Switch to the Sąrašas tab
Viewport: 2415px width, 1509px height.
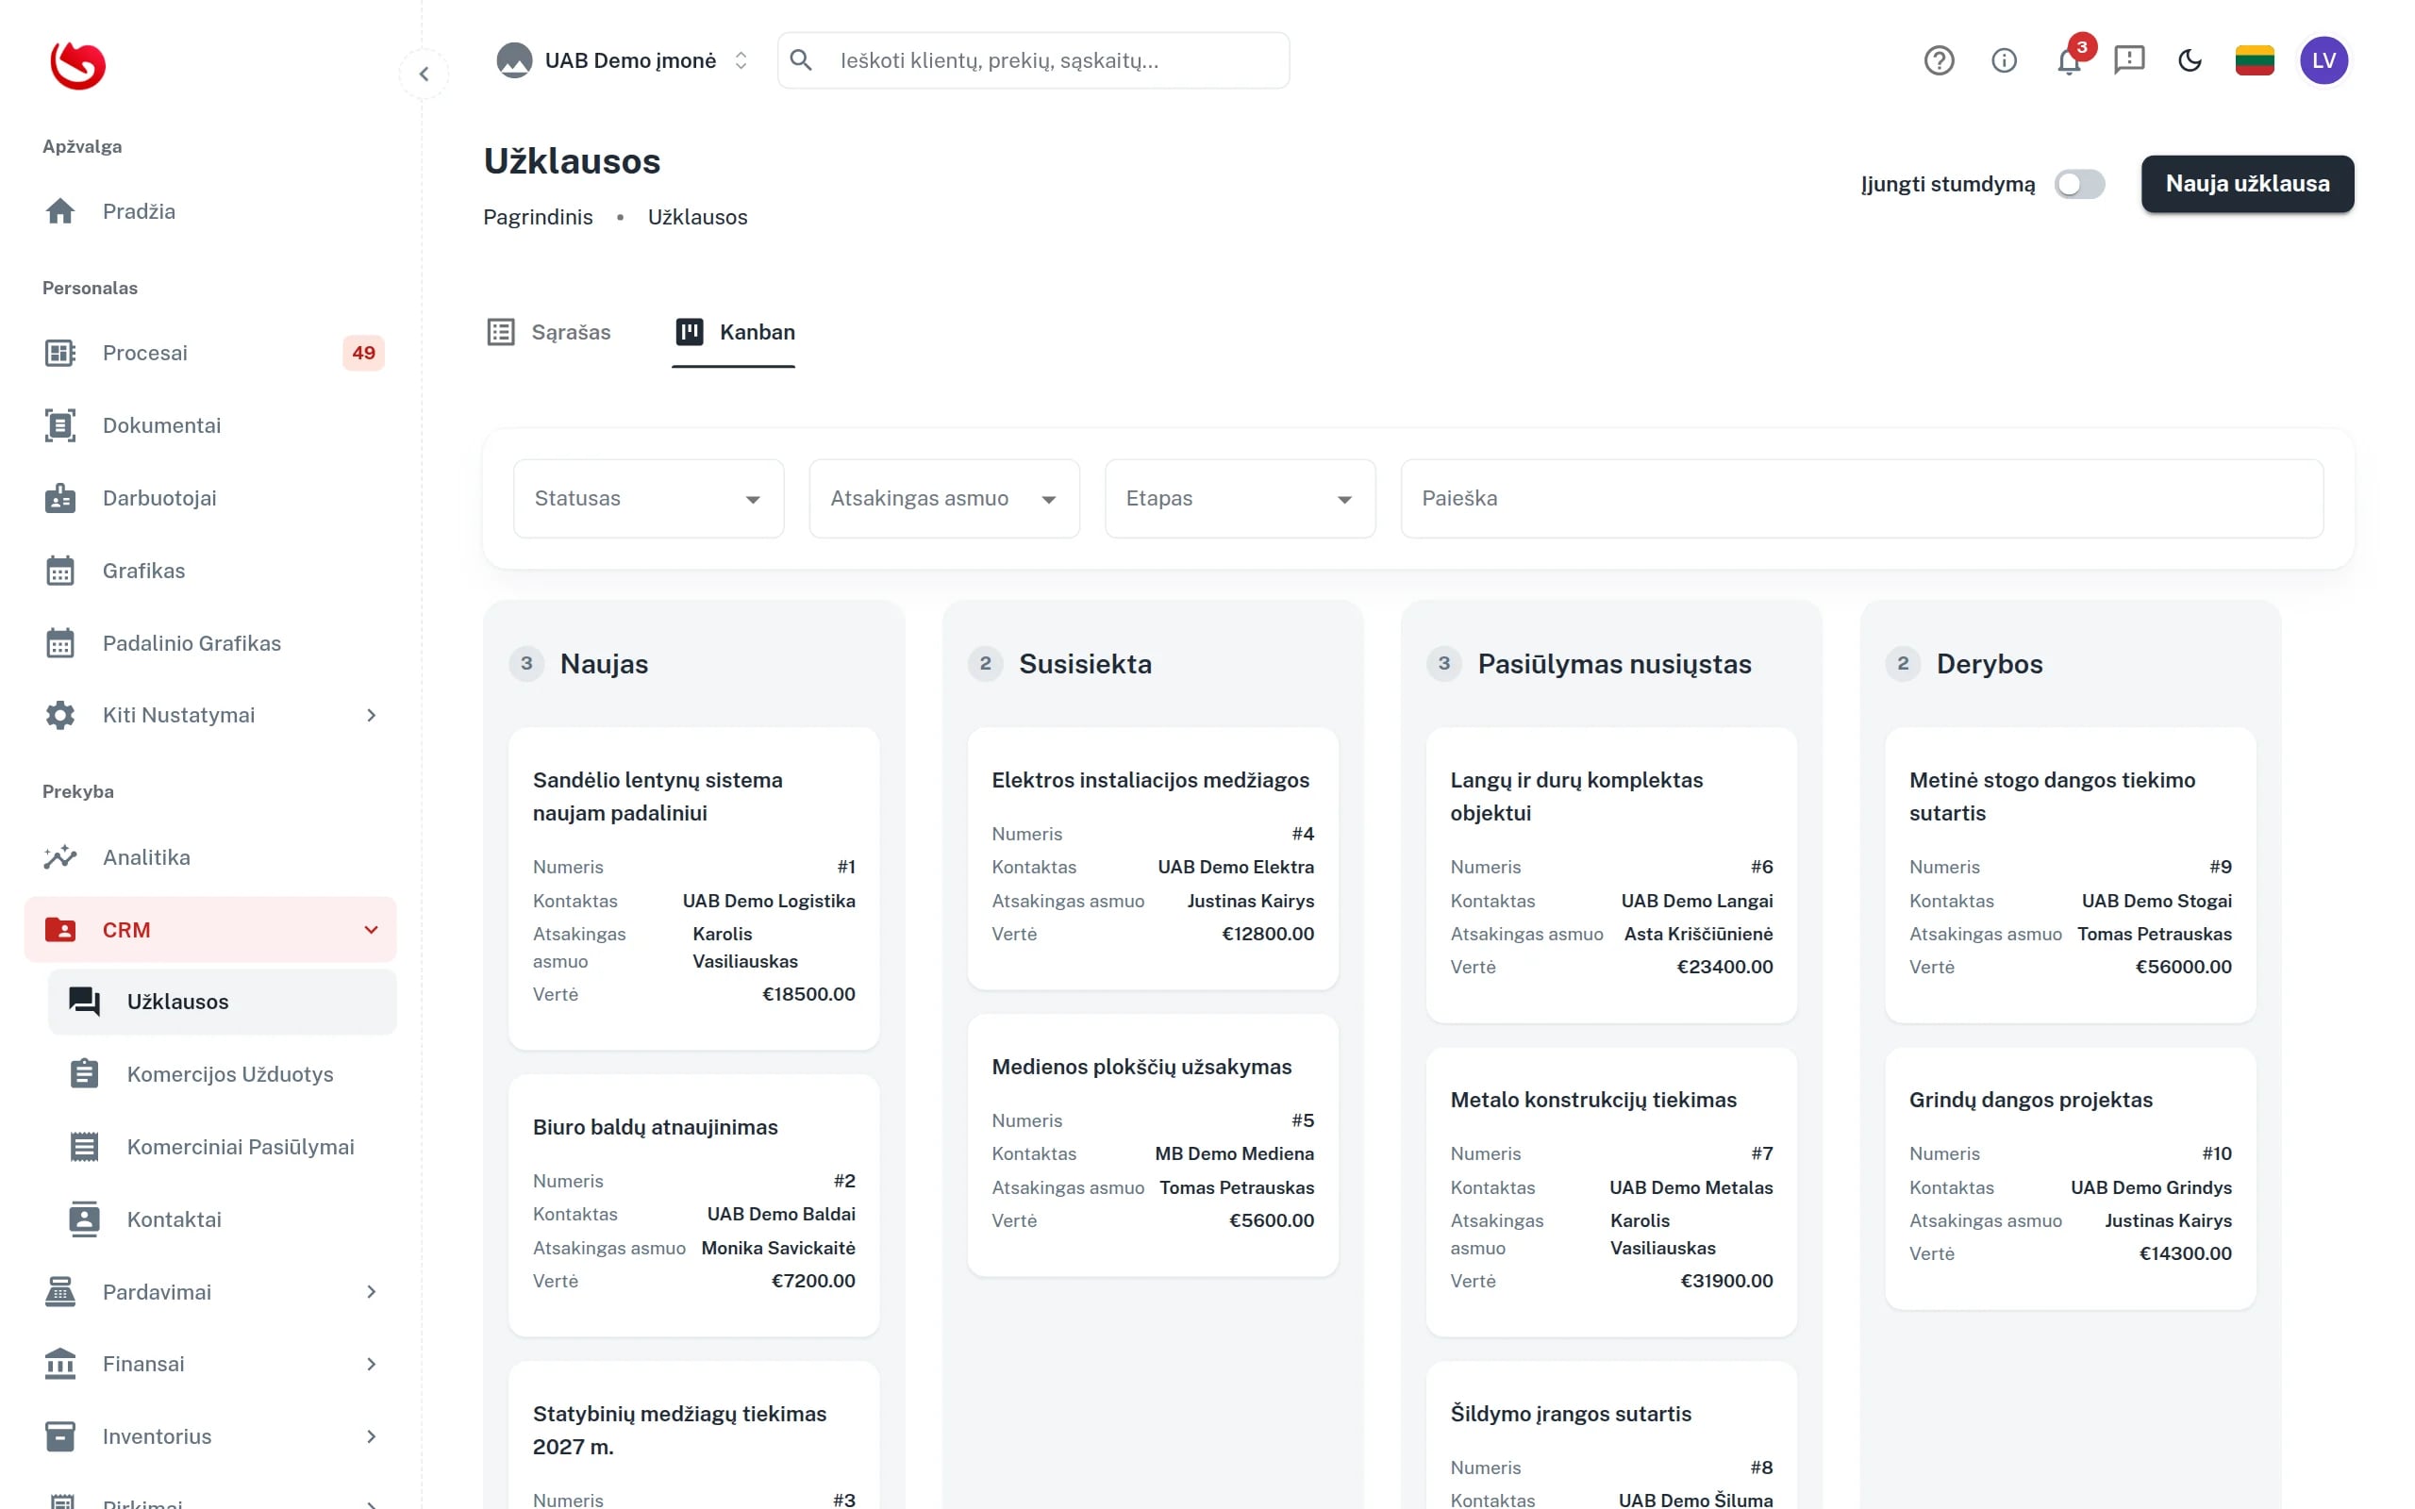point(549,332)
